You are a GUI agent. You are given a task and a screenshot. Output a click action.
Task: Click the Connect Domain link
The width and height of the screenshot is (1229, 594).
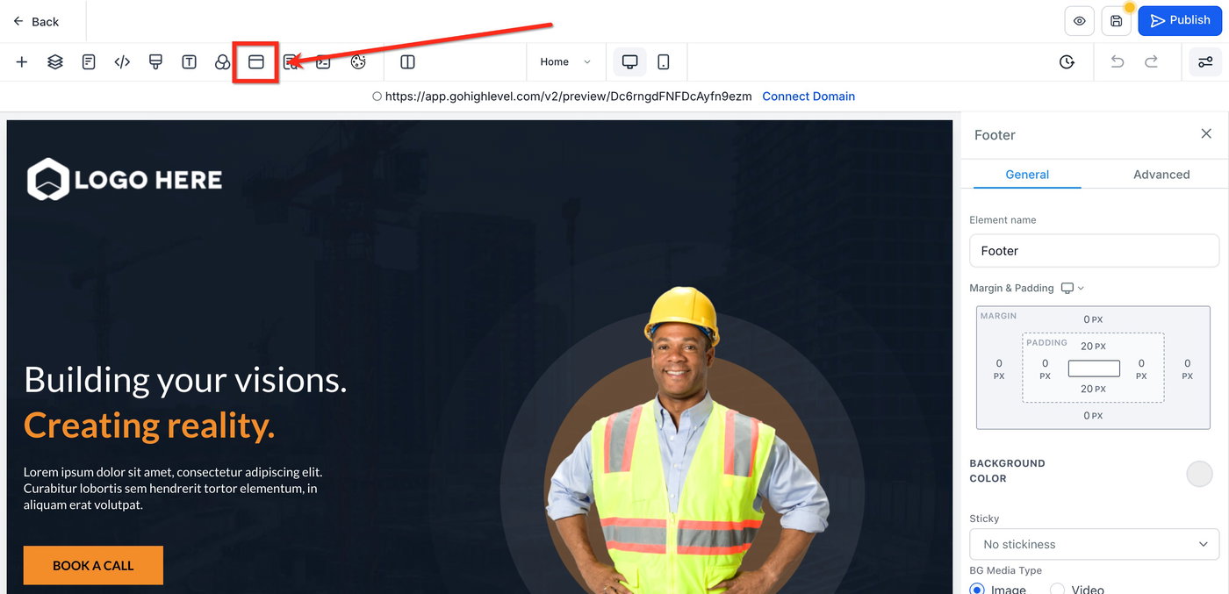809,97
